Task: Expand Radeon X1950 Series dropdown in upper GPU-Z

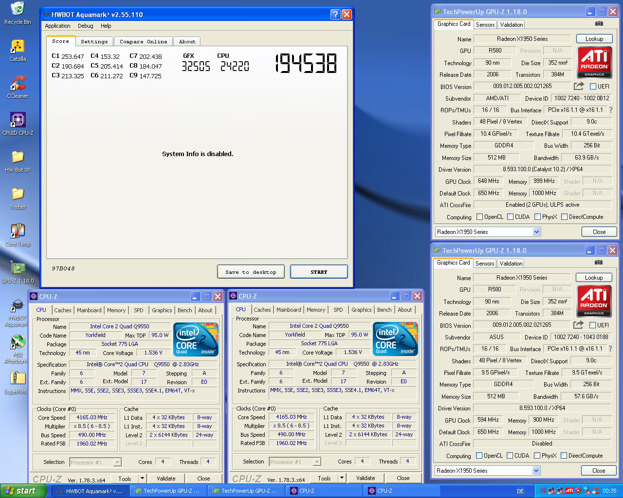Action: [536, 232]
